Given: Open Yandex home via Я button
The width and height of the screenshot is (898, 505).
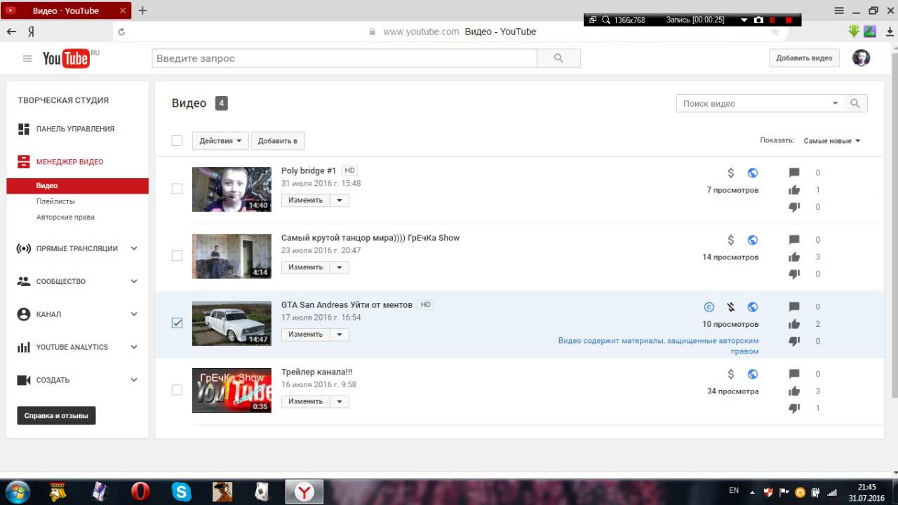Looking at the screenshot, I should pos(32,32).
